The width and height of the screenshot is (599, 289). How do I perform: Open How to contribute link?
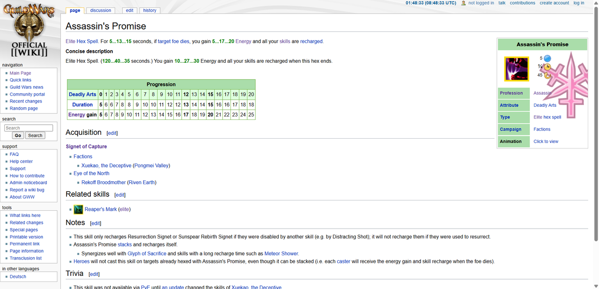tap(27, 176)
